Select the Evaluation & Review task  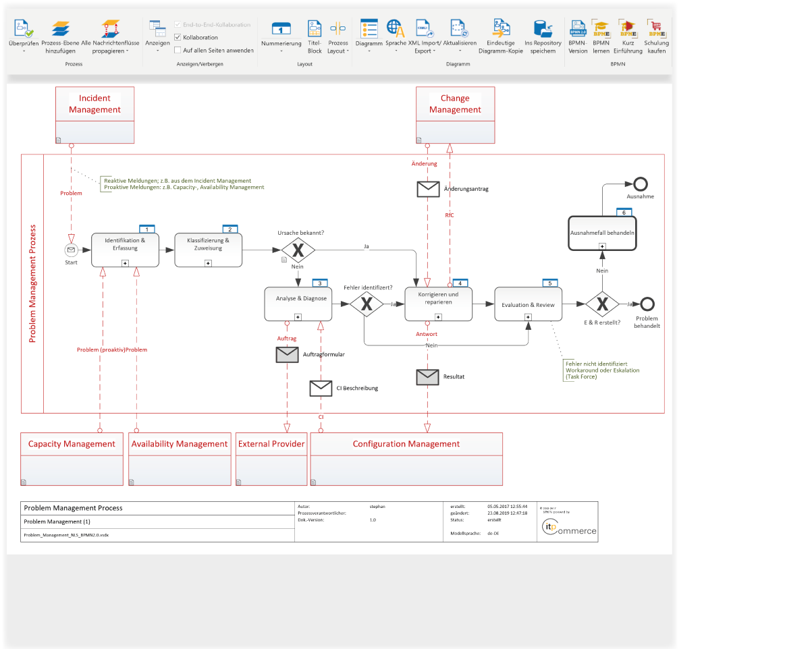529,304
